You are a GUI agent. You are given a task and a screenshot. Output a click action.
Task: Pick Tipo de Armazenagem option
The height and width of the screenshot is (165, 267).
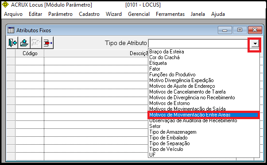204,132
